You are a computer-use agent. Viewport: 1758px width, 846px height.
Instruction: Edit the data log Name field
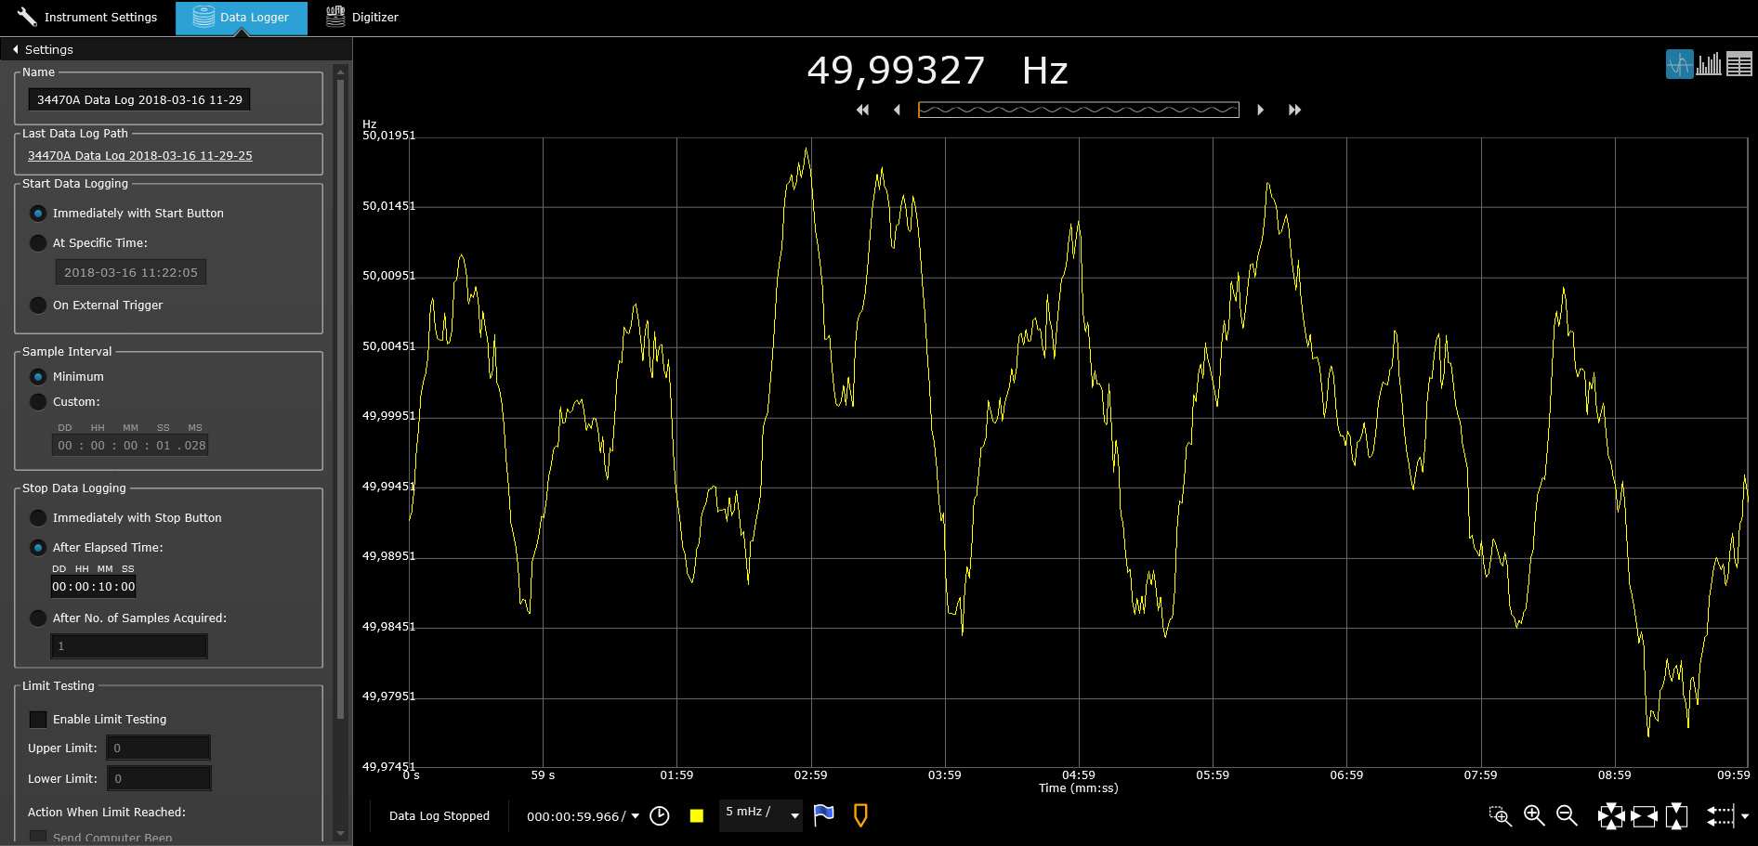click(x=139, y=99)
